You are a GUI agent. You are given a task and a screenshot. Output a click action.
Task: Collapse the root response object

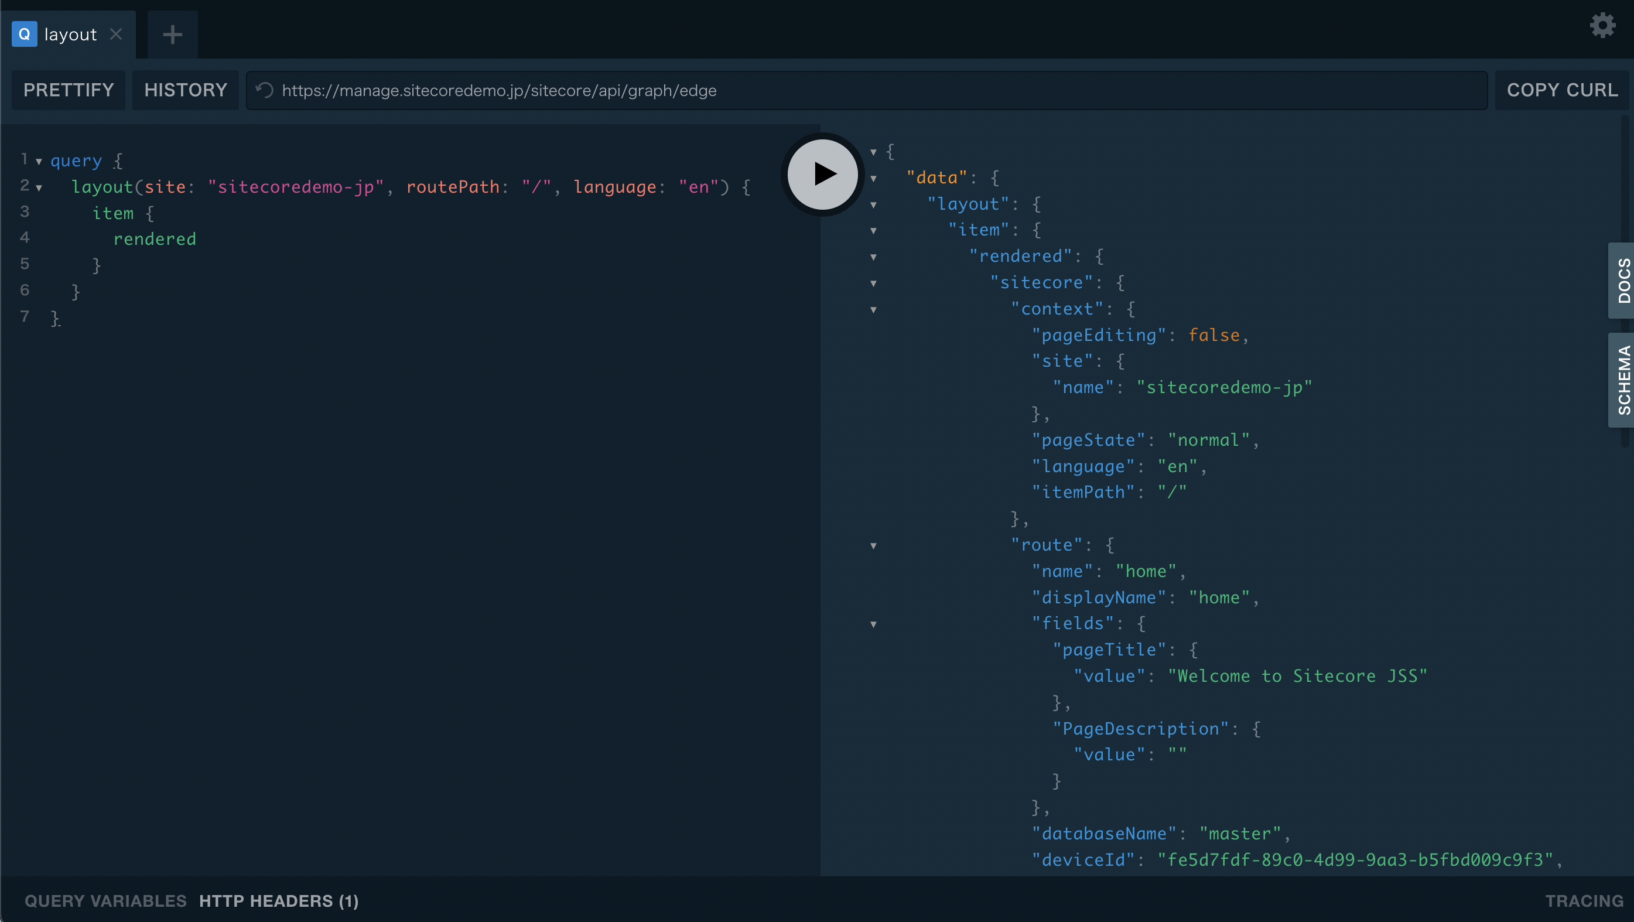pos(873,152)
